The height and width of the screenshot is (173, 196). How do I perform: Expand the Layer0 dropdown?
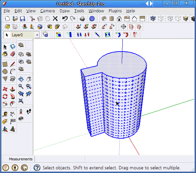37,35
